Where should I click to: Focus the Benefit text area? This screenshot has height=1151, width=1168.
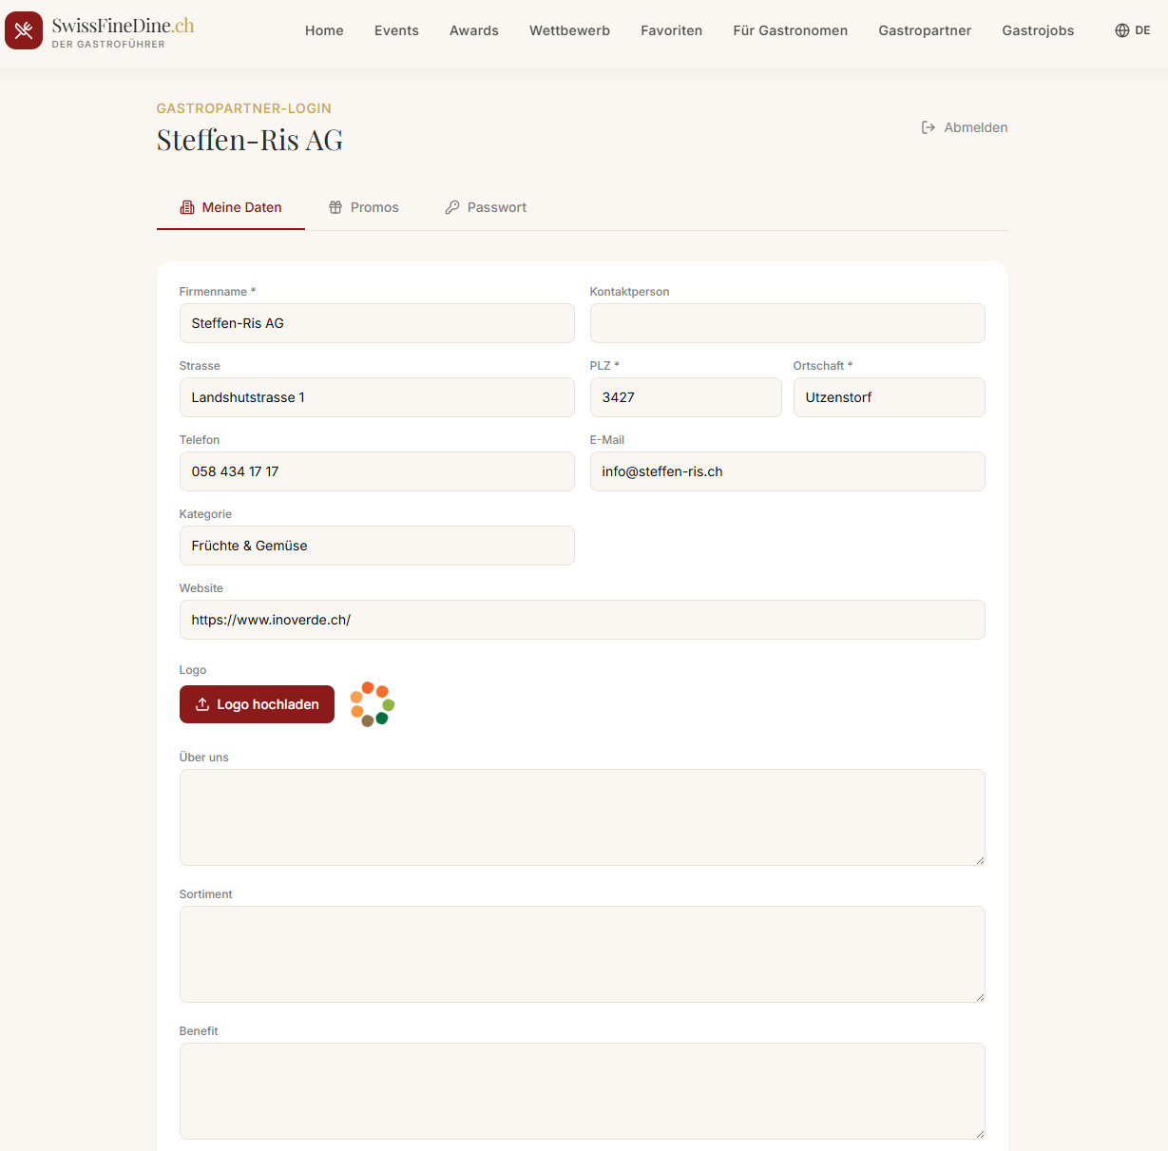pos(583,1091)
